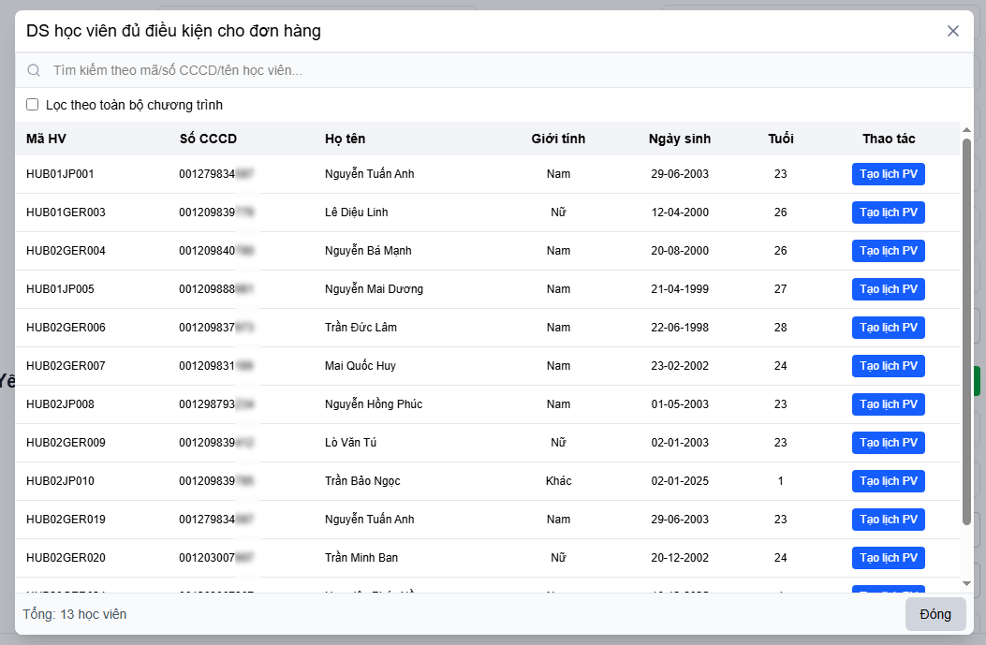Click 'Tạo lịch PV' for Trần Bảo Ngọc
Screen dimensions: 986x645
[x=888, y=481]
